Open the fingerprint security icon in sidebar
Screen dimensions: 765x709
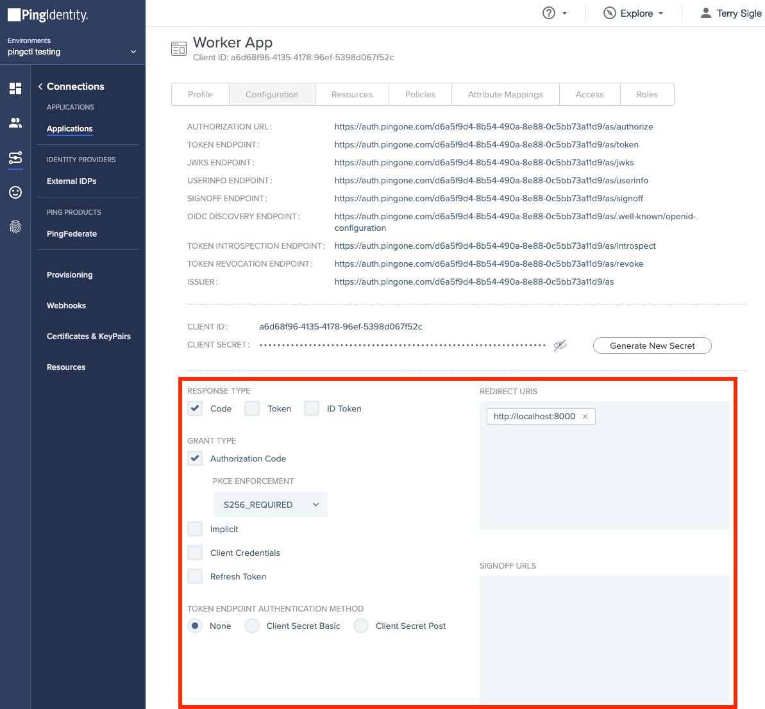pos(15,227)
